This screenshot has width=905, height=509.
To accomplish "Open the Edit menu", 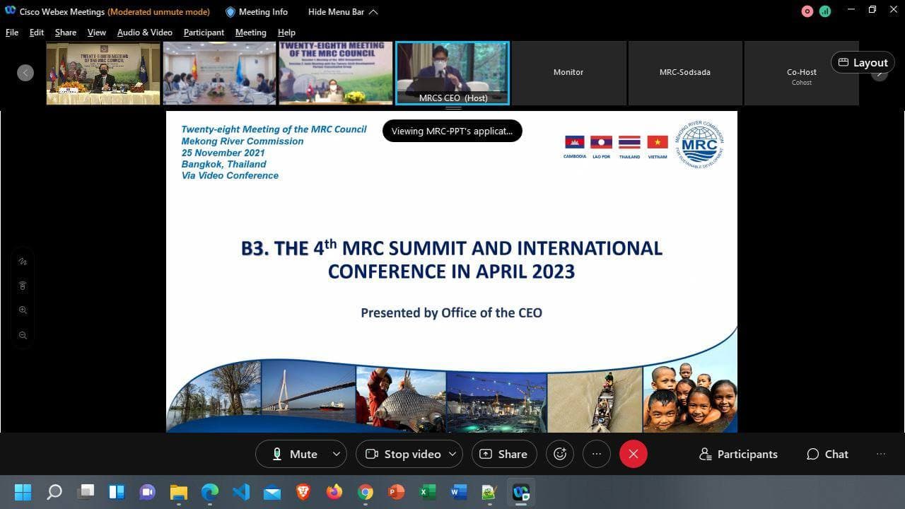I will coord(37,33).
